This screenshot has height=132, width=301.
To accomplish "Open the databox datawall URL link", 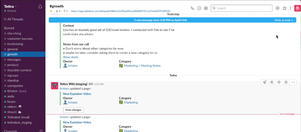I will (x=120, y=11).
